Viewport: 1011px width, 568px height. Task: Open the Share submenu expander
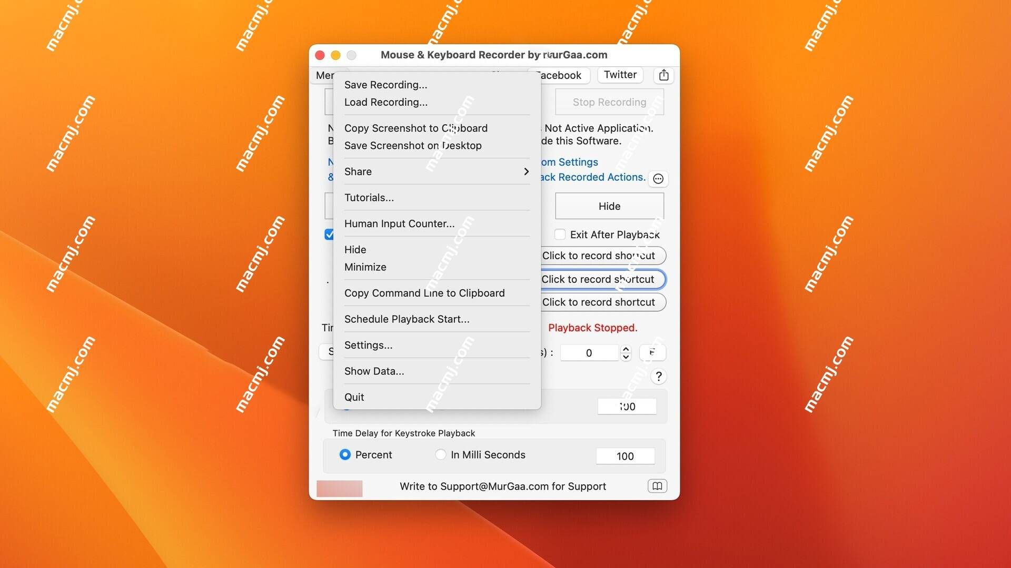(x=526, y=171)
